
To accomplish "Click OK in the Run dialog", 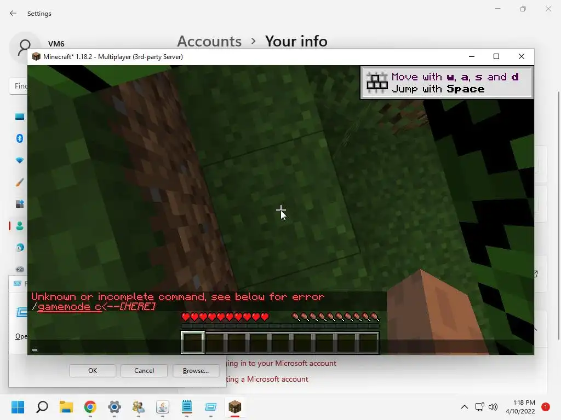I will (x=93, y=371).
